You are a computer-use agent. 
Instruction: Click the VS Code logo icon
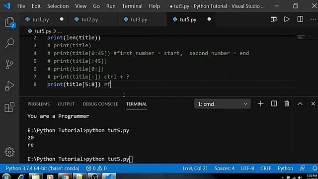tap(7, 6)
